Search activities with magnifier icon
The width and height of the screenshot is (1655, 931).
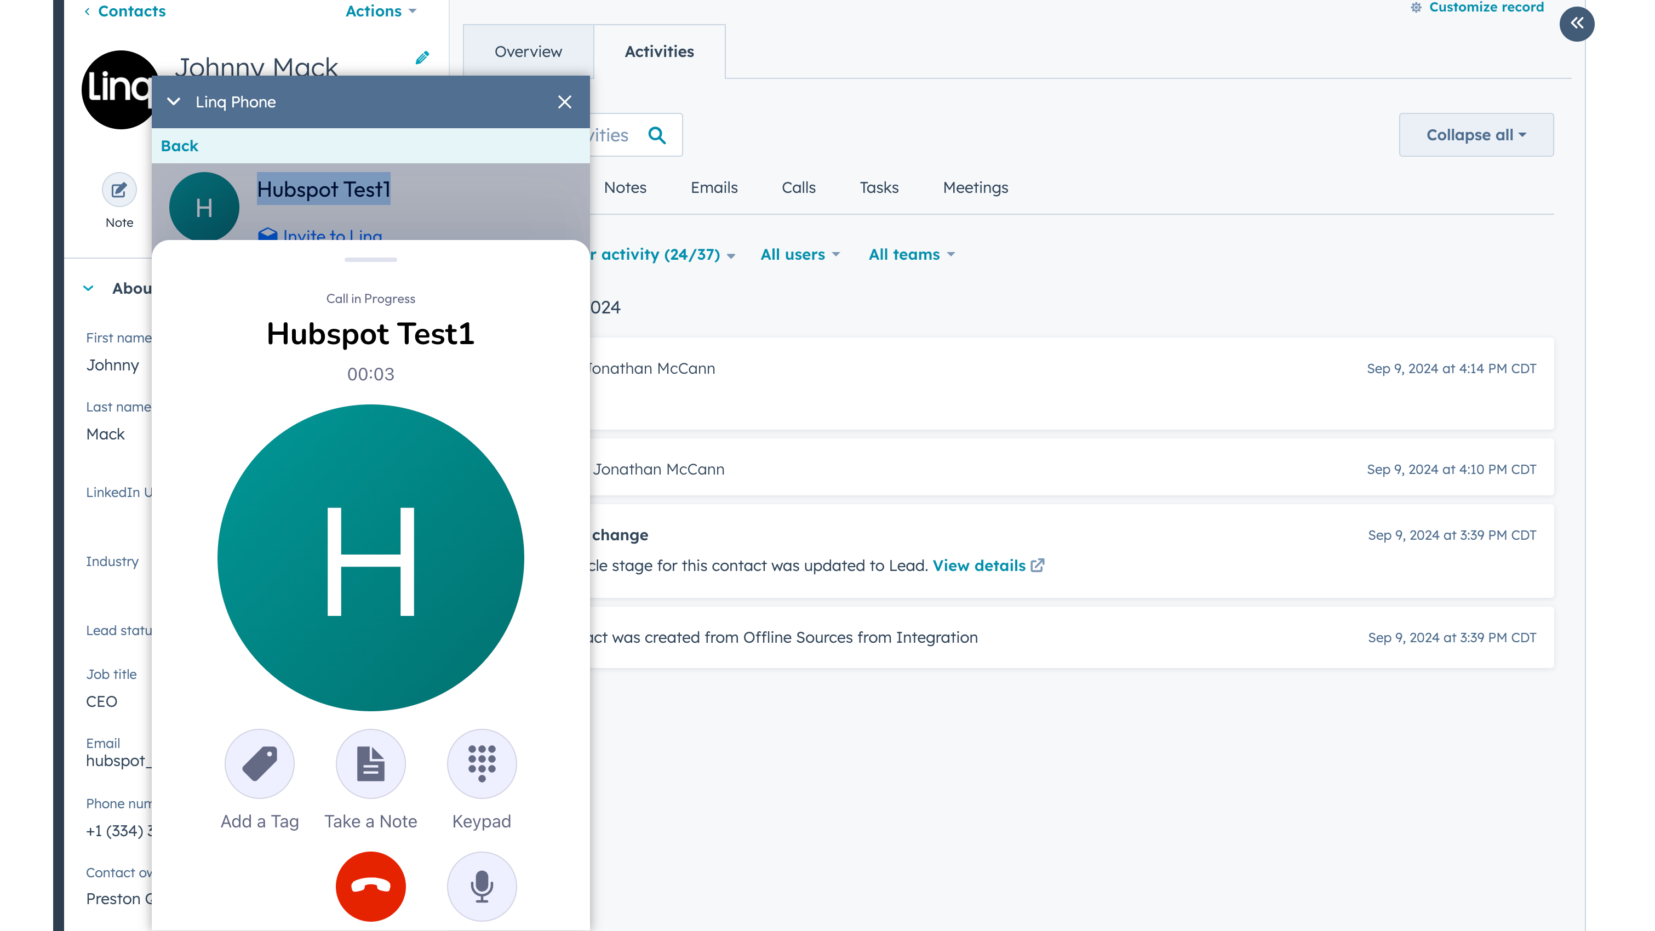(657, 135)
